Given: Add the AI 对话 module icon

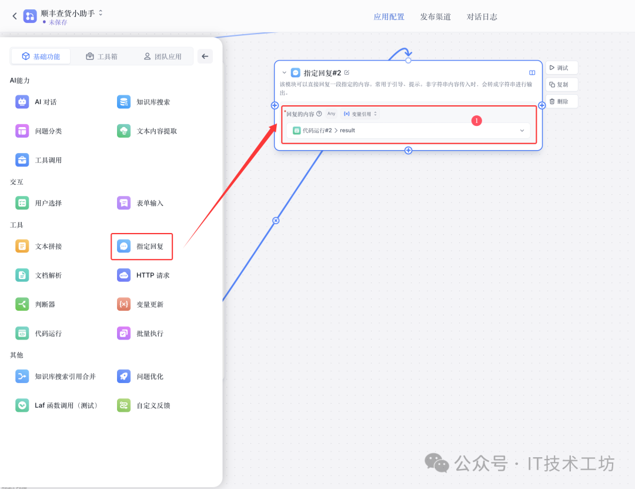Looking at the screenshot, I should coord(22,102).
